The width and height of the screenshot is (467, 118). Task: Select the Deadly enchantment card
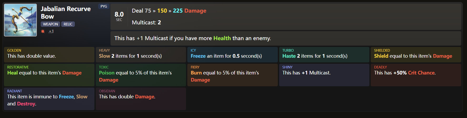pos(416,75)
